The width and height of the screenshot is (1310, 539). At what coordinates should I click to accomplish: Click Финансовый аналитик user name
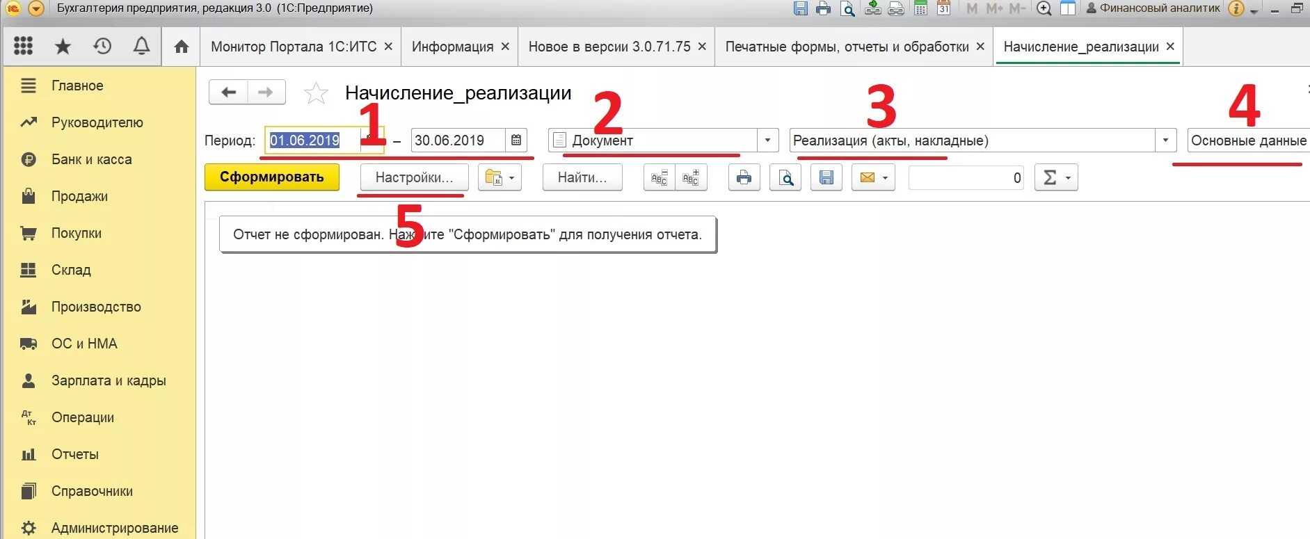coord(1160,8)
